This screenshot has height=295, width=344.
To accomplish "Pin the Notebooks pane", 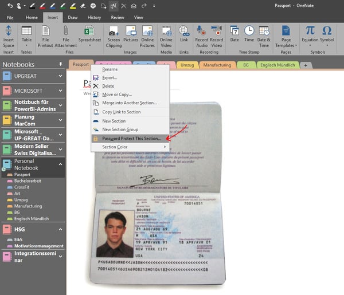I will [61, 64].
